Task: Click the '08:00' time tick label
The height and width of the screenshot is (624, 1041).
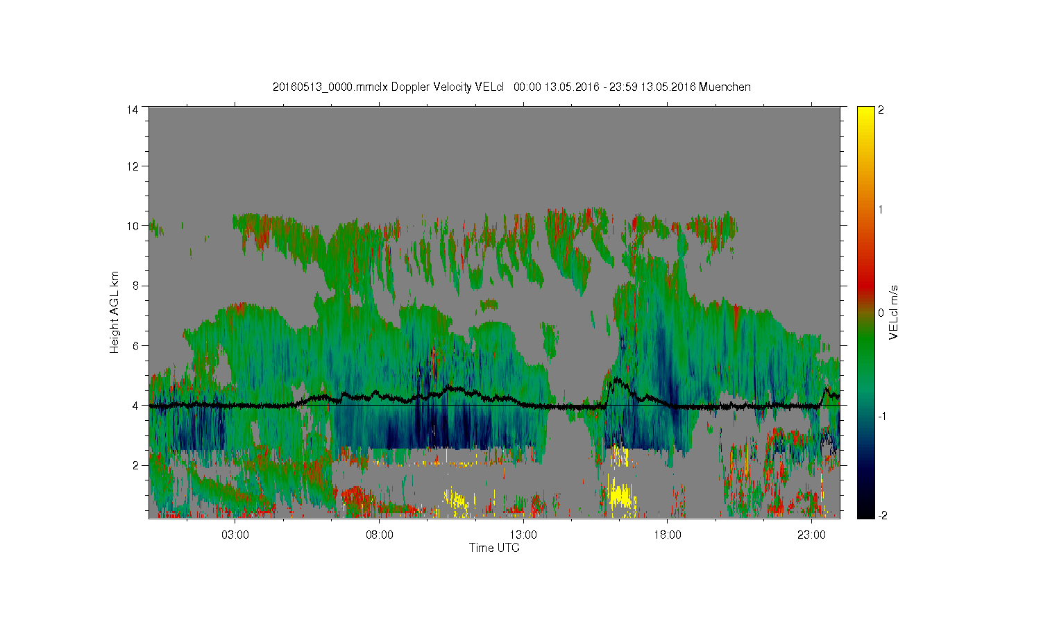Action: (x=380, y=535)
